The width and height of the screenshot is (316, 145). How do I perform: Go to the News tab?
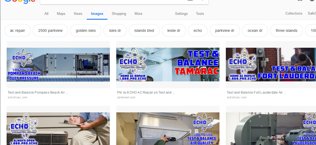[78, 14]
